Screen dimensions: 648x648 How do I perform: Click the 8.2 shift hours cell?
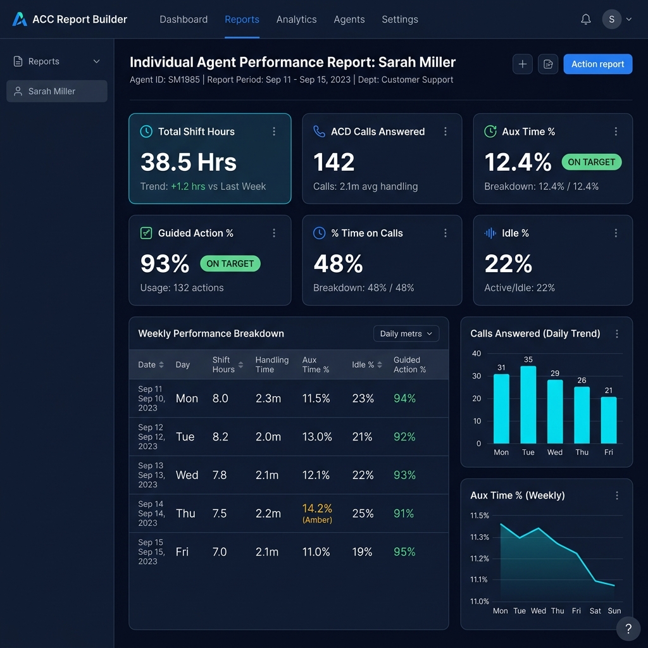220,437
